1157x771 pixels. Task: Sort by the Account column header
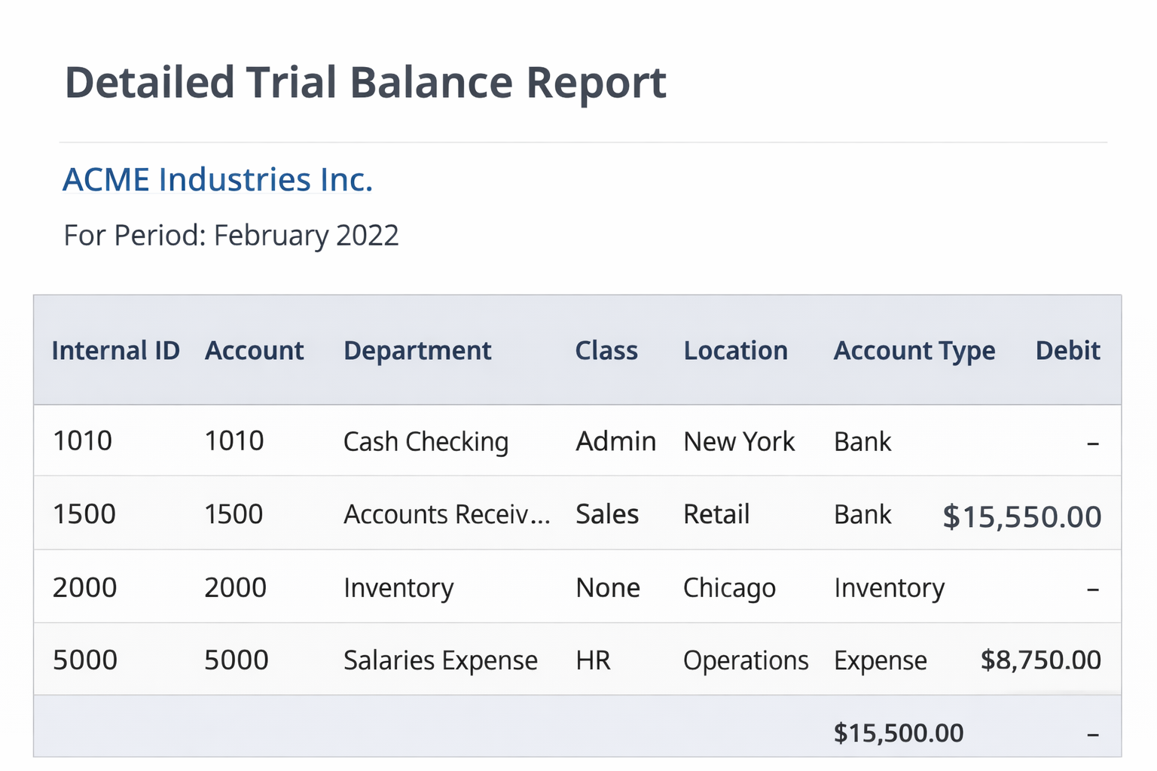[254, 350]
